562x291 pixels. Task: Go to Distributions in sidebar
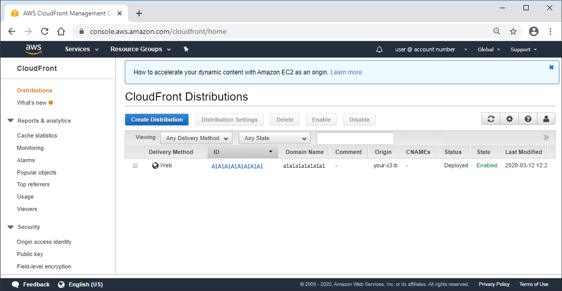coord(34,90)
